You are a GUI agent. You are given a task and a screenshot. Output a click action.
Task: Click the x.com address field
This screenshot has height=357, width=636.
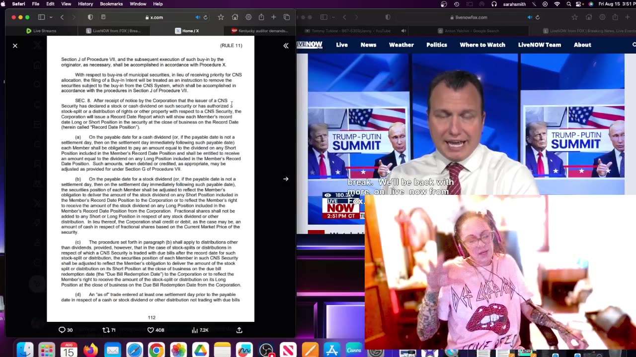coord(154,17)
